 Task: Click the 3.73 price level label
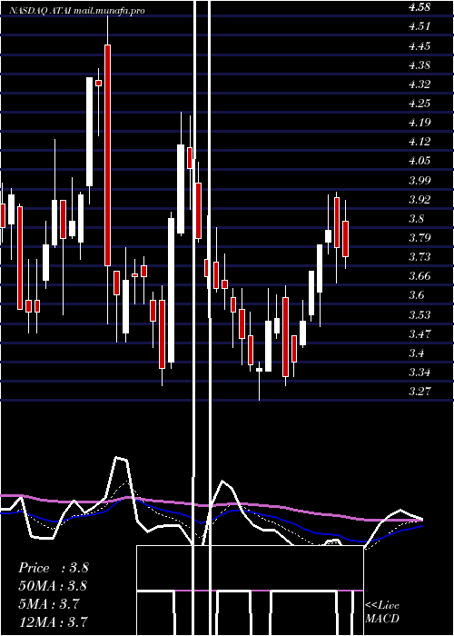[419, 257]
